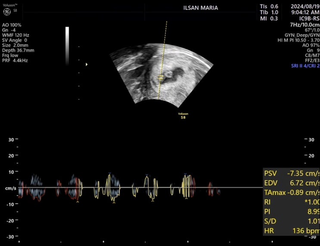Click the yellow Voluson S8 probe label
Screen dimensions: 320x246
(x=183, y=116)
